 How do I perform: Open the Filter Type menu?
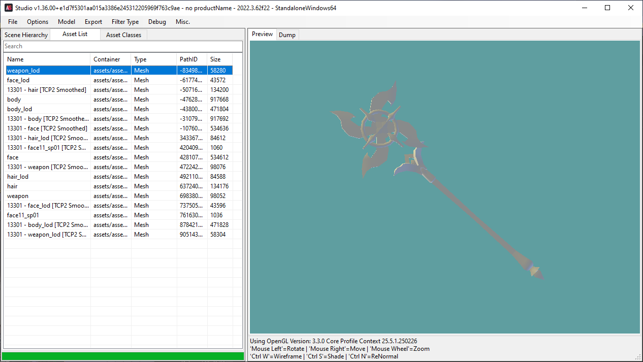[x=125, y=22]
